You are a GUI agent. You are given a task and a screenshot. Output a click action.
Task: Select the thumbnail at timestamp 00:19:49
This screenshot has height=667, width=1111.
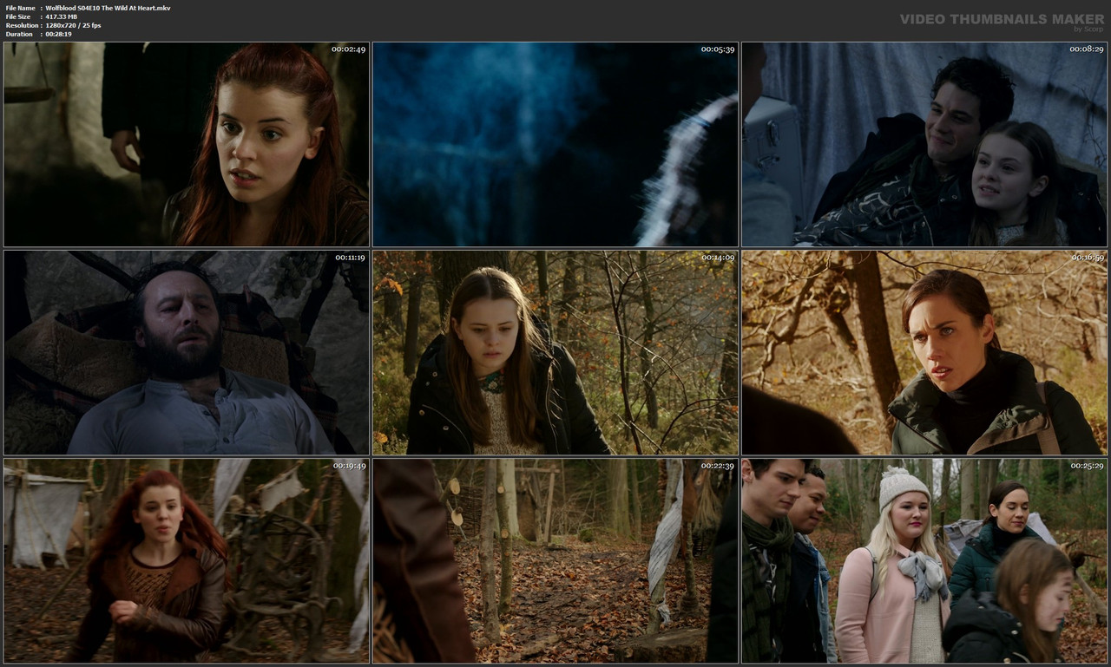click(186, 560)
